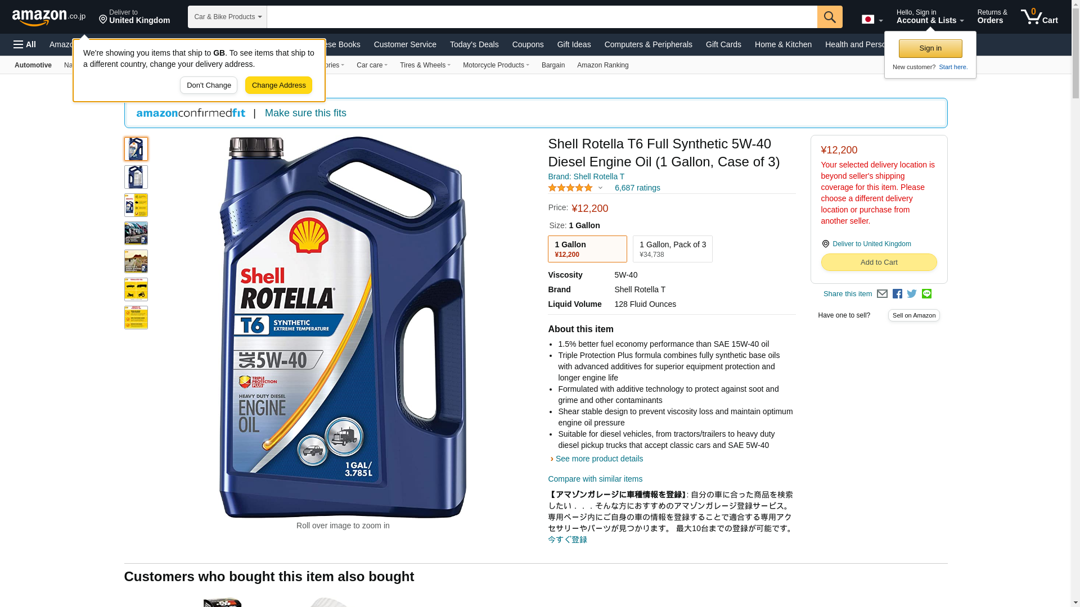Screen dimensions: 1080x607
Task: Open the All hamburger menu
Action: click(25, 44)
